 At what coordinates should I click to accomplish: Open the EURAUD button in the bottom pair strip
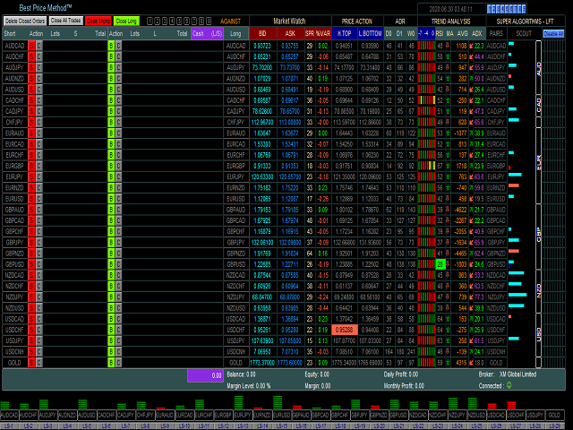point(165,415)
